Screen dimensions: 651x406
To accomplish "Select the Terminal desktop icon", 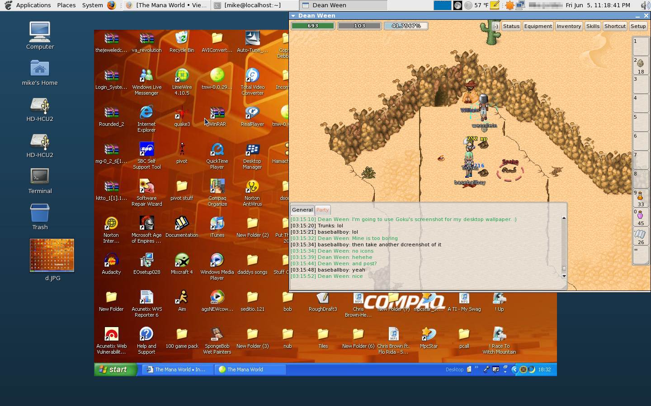I will click(40, 181).
